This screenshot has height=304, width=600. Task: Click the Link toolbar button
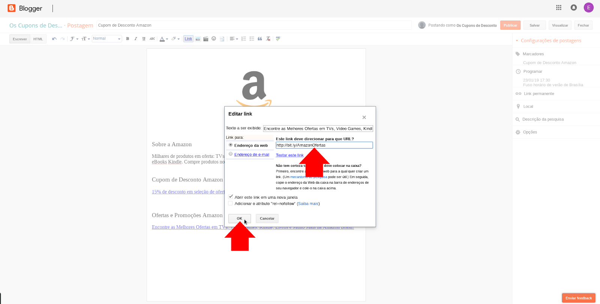pos(188,39)
